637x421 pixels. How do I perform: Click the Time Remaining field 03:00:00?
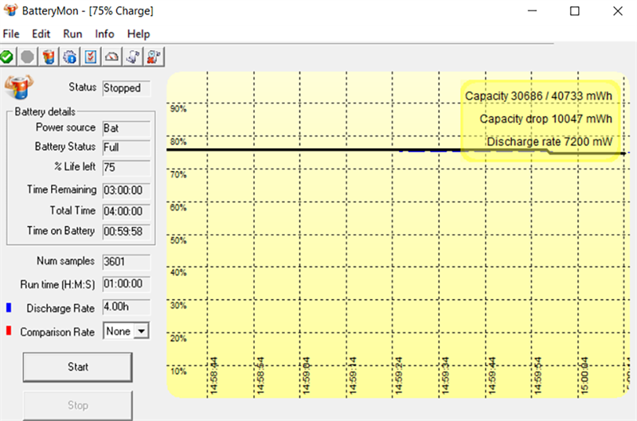click(x=126, y=190)
